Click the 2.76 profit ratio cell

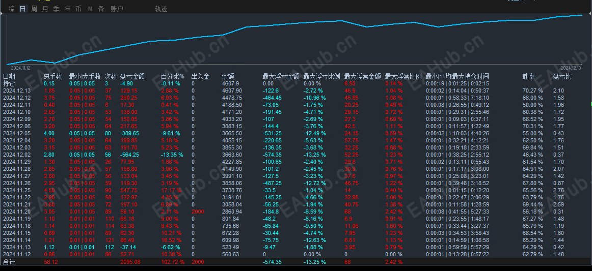(558, 190)
